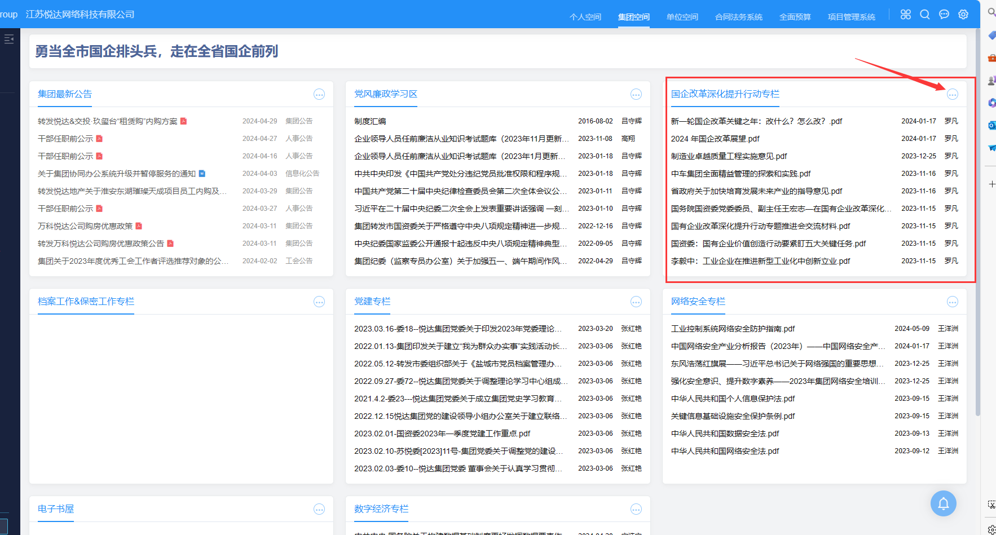Toggle the left sidebar collapse icon

(x=9, y=39)
